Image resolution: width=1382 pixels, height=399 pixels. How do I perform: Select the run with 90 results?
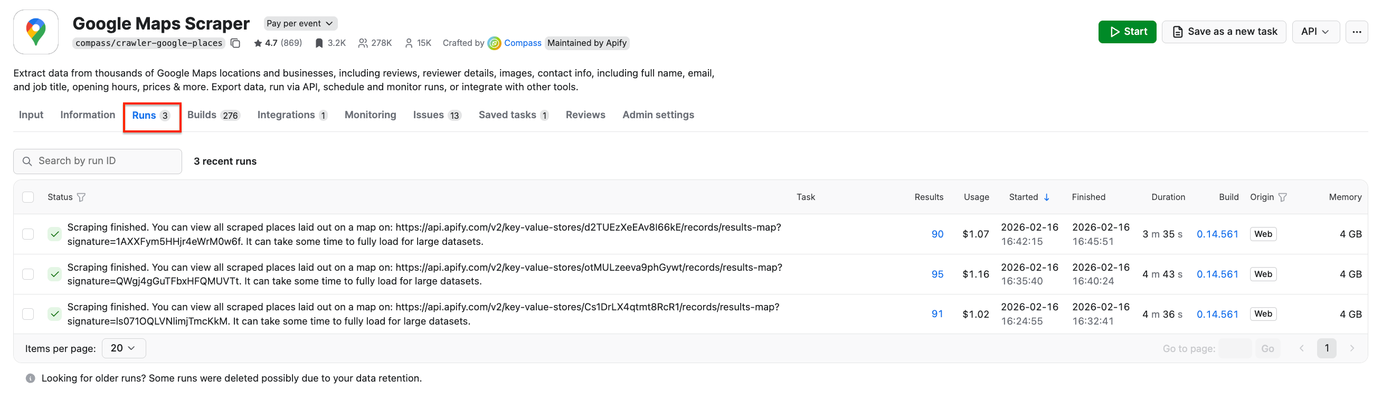pos(28,234)
